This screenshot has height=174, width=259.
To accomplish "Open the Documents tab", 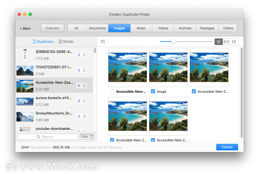I will pyautogui.click(x=97, y=28).
